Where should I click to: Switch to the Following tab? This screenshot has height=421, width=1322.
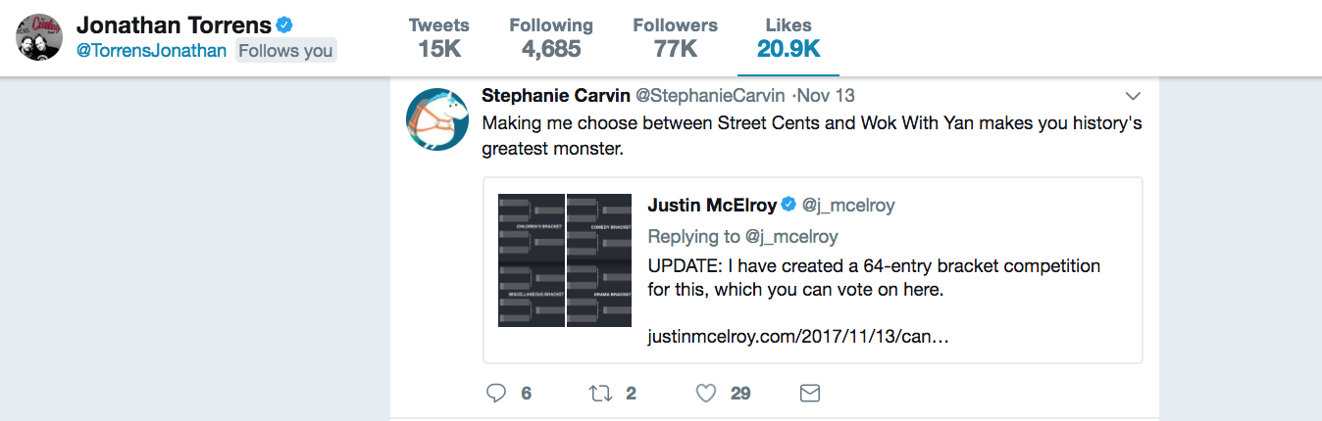[x=550, y=37]
